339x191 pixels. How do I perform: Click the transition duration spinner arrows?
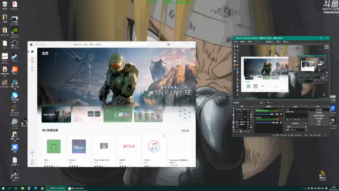click(x=306, y=130)
